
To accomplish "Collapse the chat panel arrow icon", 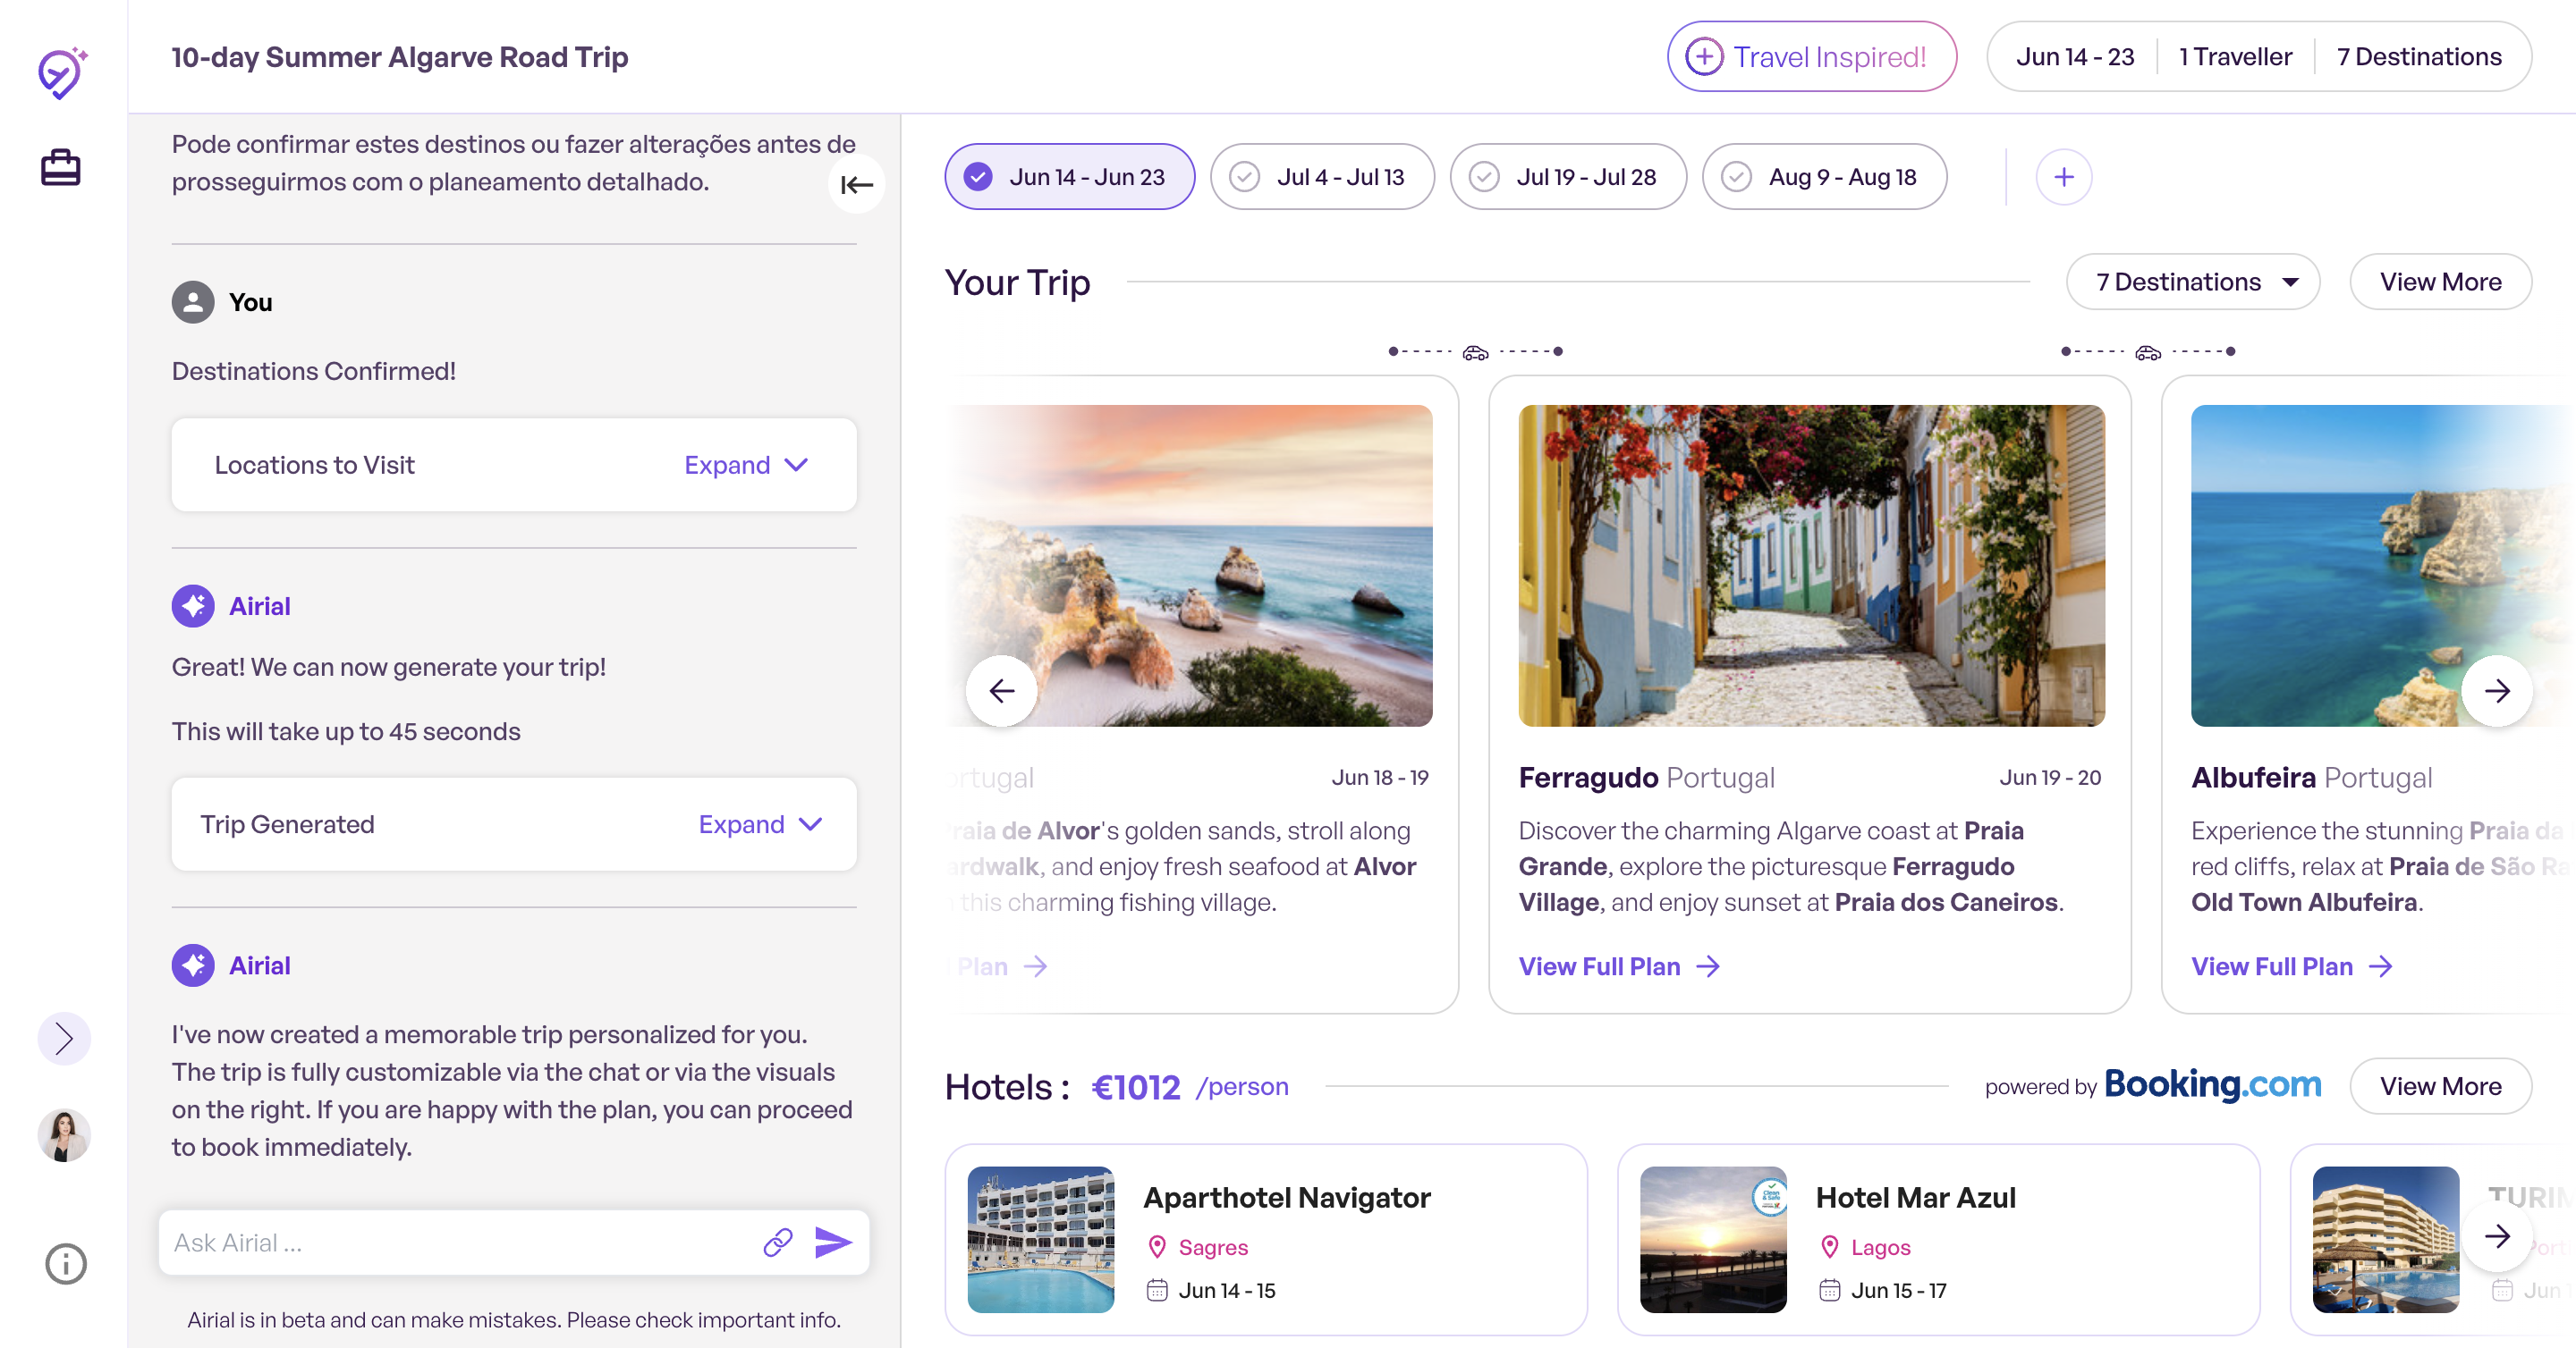I will click(857, 185).
